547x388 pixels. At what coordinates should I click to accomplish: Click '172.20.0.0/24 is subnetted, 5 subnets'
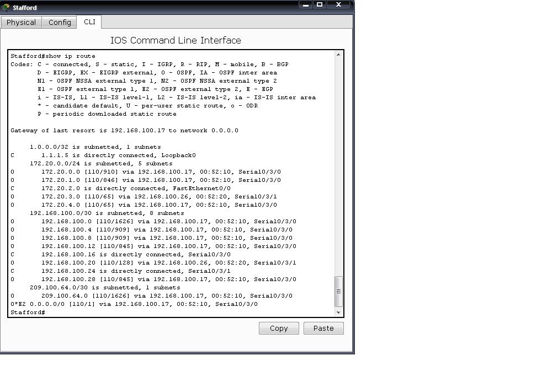(101, 164)
